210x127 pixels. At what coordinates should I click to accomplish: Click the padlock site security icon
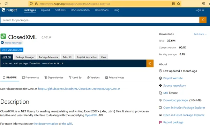click(x=36, y=3)
